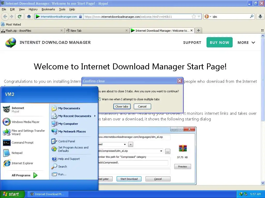Screen dimensions: 265x198
Task: Open the SUPPORT link
Action: [x=192, y=43]
